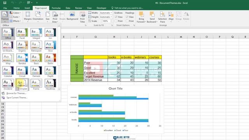The height and width of the screenshot is (140, 249).
Task: Toggle Headings View checkbox
Action: coord(127,17)
